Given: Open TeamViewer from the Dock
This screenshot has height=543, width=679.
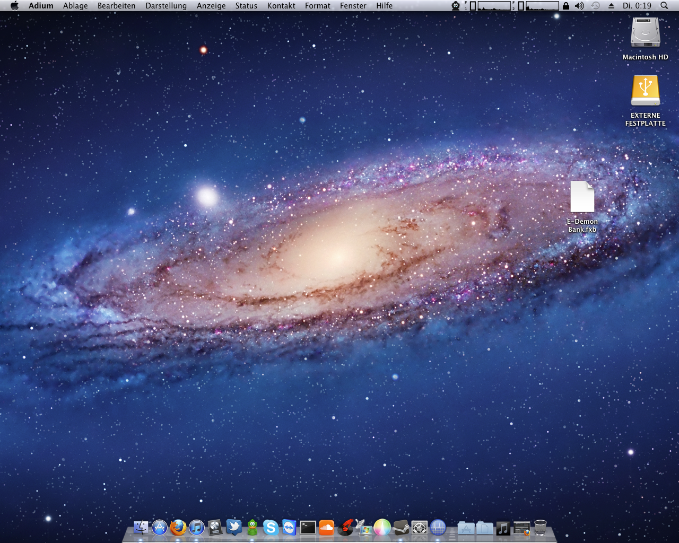Looking at the screenshot, I should [289, 528].
